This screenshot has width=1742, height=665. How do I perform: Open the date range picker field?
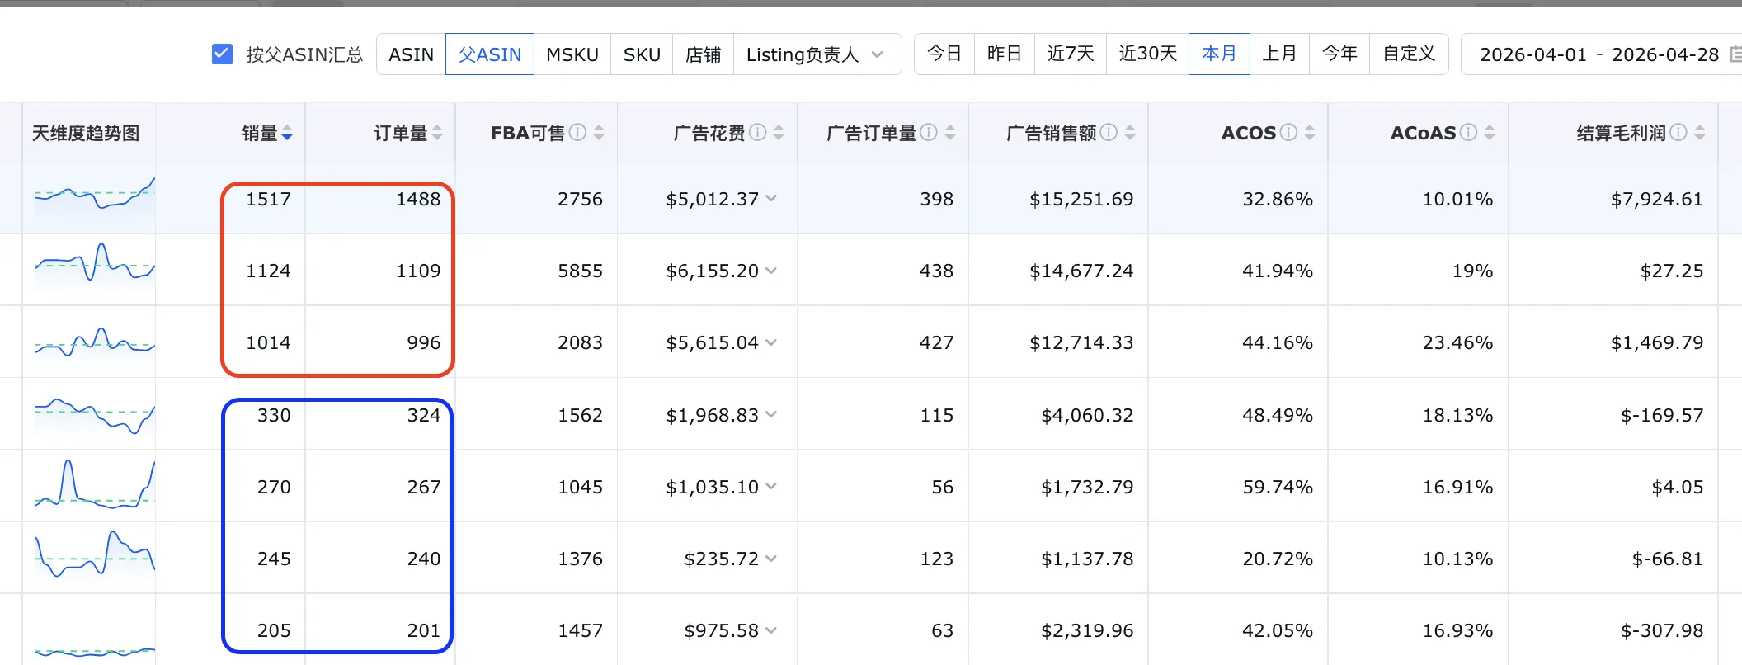(1601, 54)
